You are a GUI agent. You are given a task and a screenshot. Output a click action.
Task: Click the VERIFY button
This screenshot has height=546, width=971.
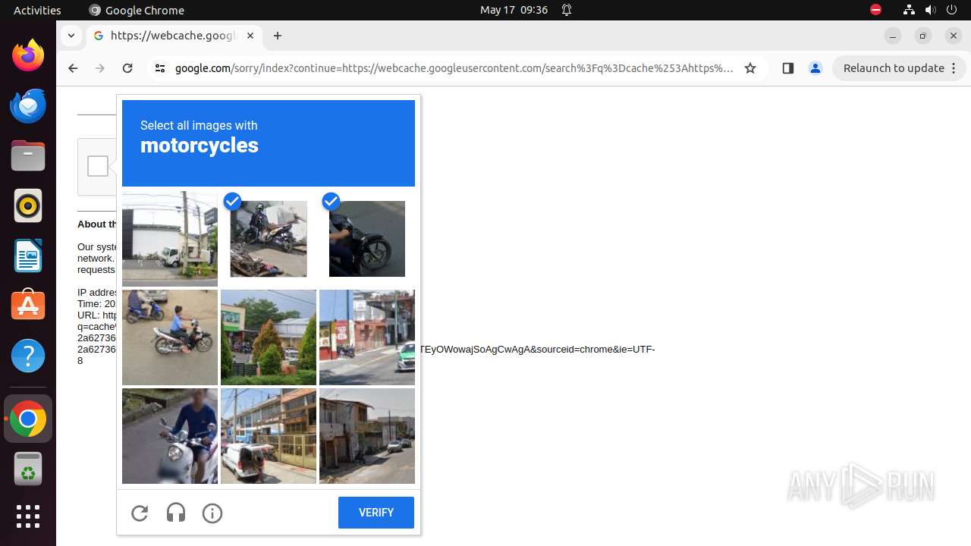pyautogui.click(x=376, y=513)
